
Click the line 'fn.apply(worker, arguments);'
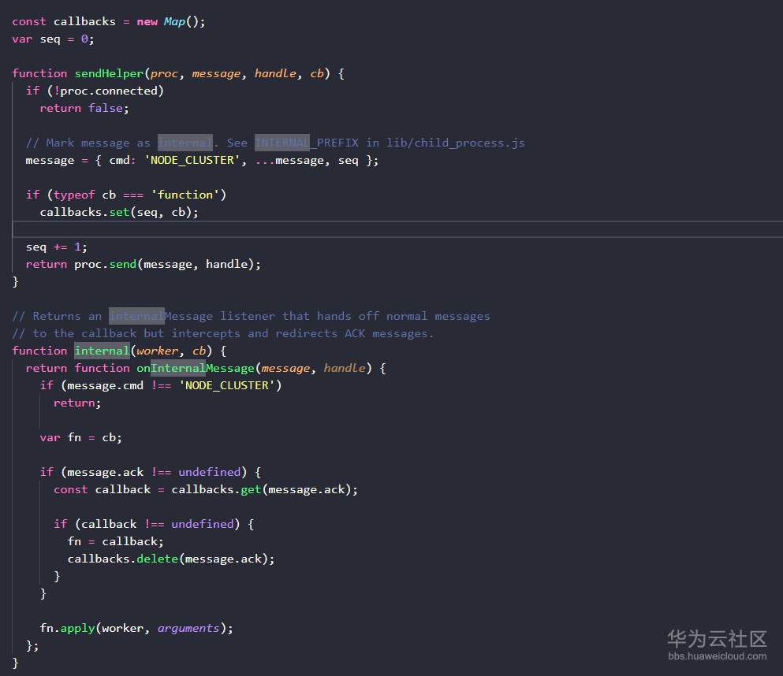[136, 628]
